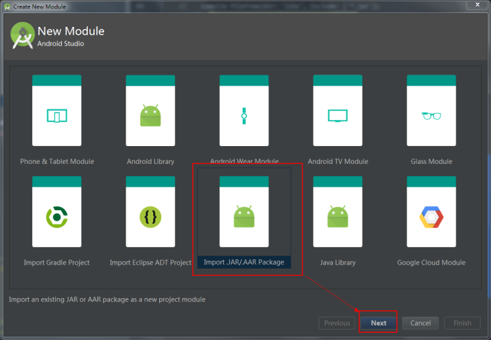Click the 'New Module' heading
Image resolution: width=491 pixels, height=340 pixels.
click(71, 31)
